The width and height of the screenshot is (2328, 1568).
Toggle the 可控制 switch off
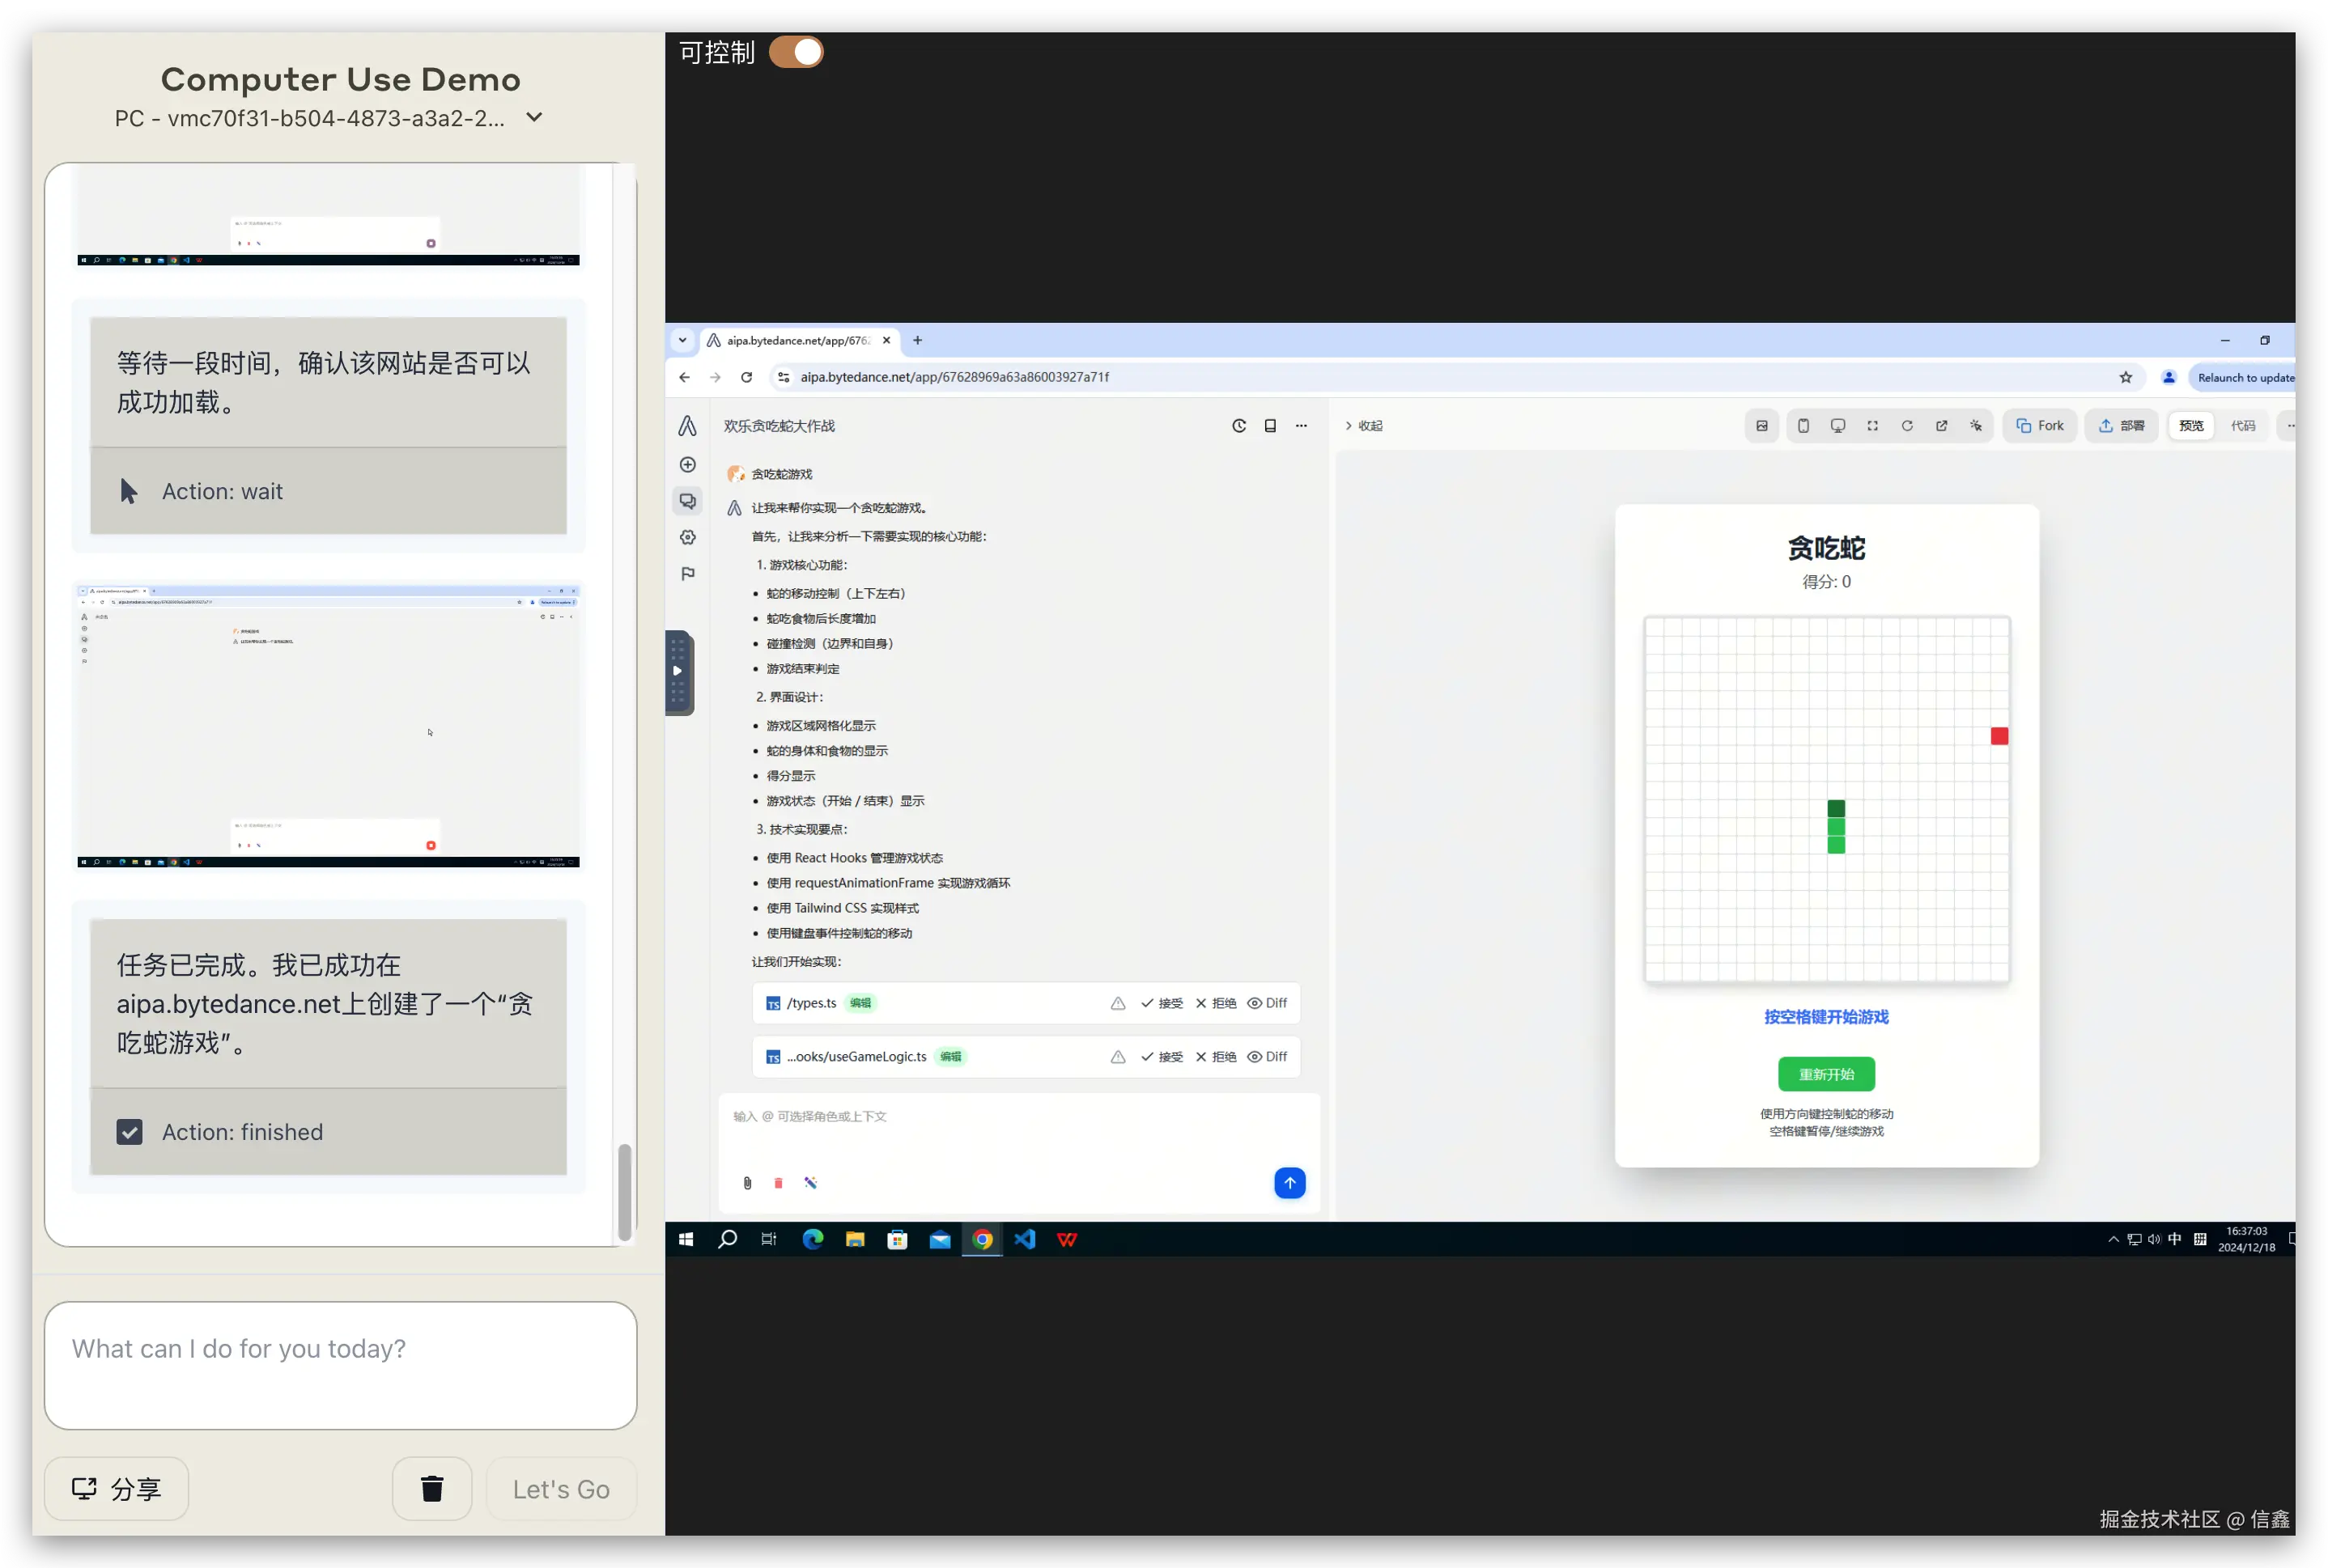click(797, 52)
